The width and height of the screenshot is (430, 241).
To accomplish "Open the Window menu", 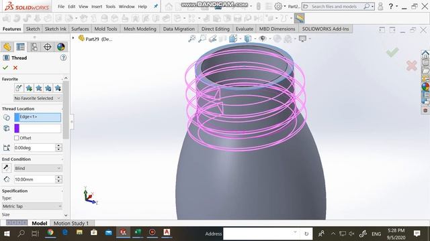I will 127,7.
